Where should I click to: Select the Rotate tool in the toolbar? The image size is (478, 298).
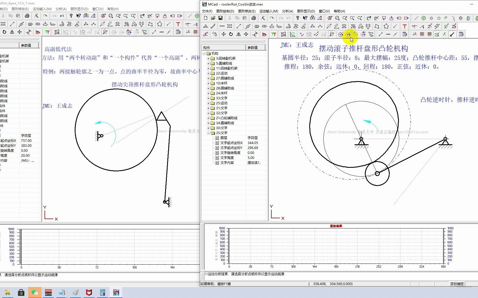tap(231, 34)
